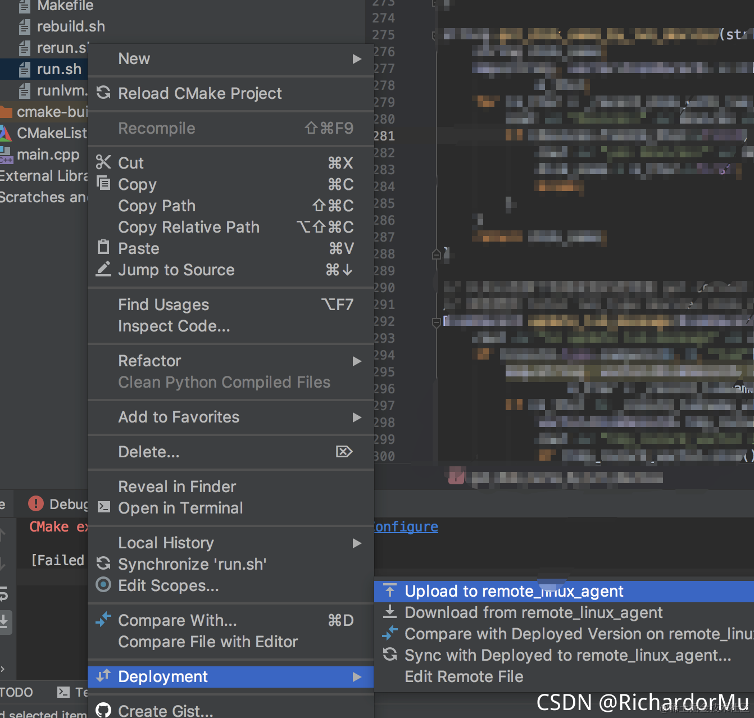Click the run.sh file icon
This screenshot has height=718, width=754.
(x=24, y=69)
